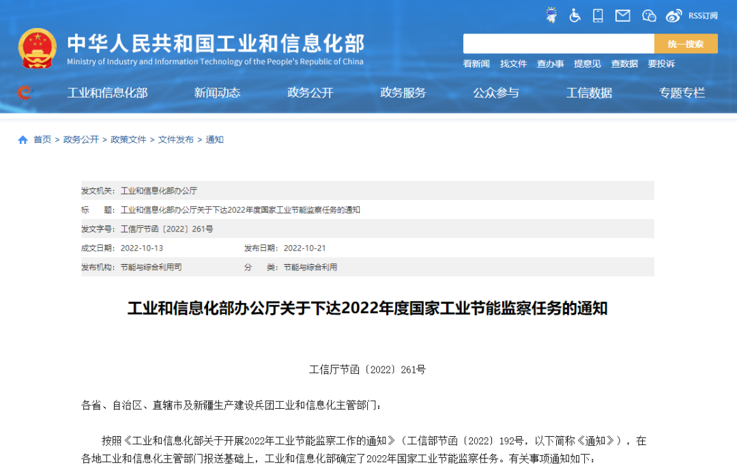
Task: Select 政务服务 in the navigation bar
Action: (x=403, y=93)
